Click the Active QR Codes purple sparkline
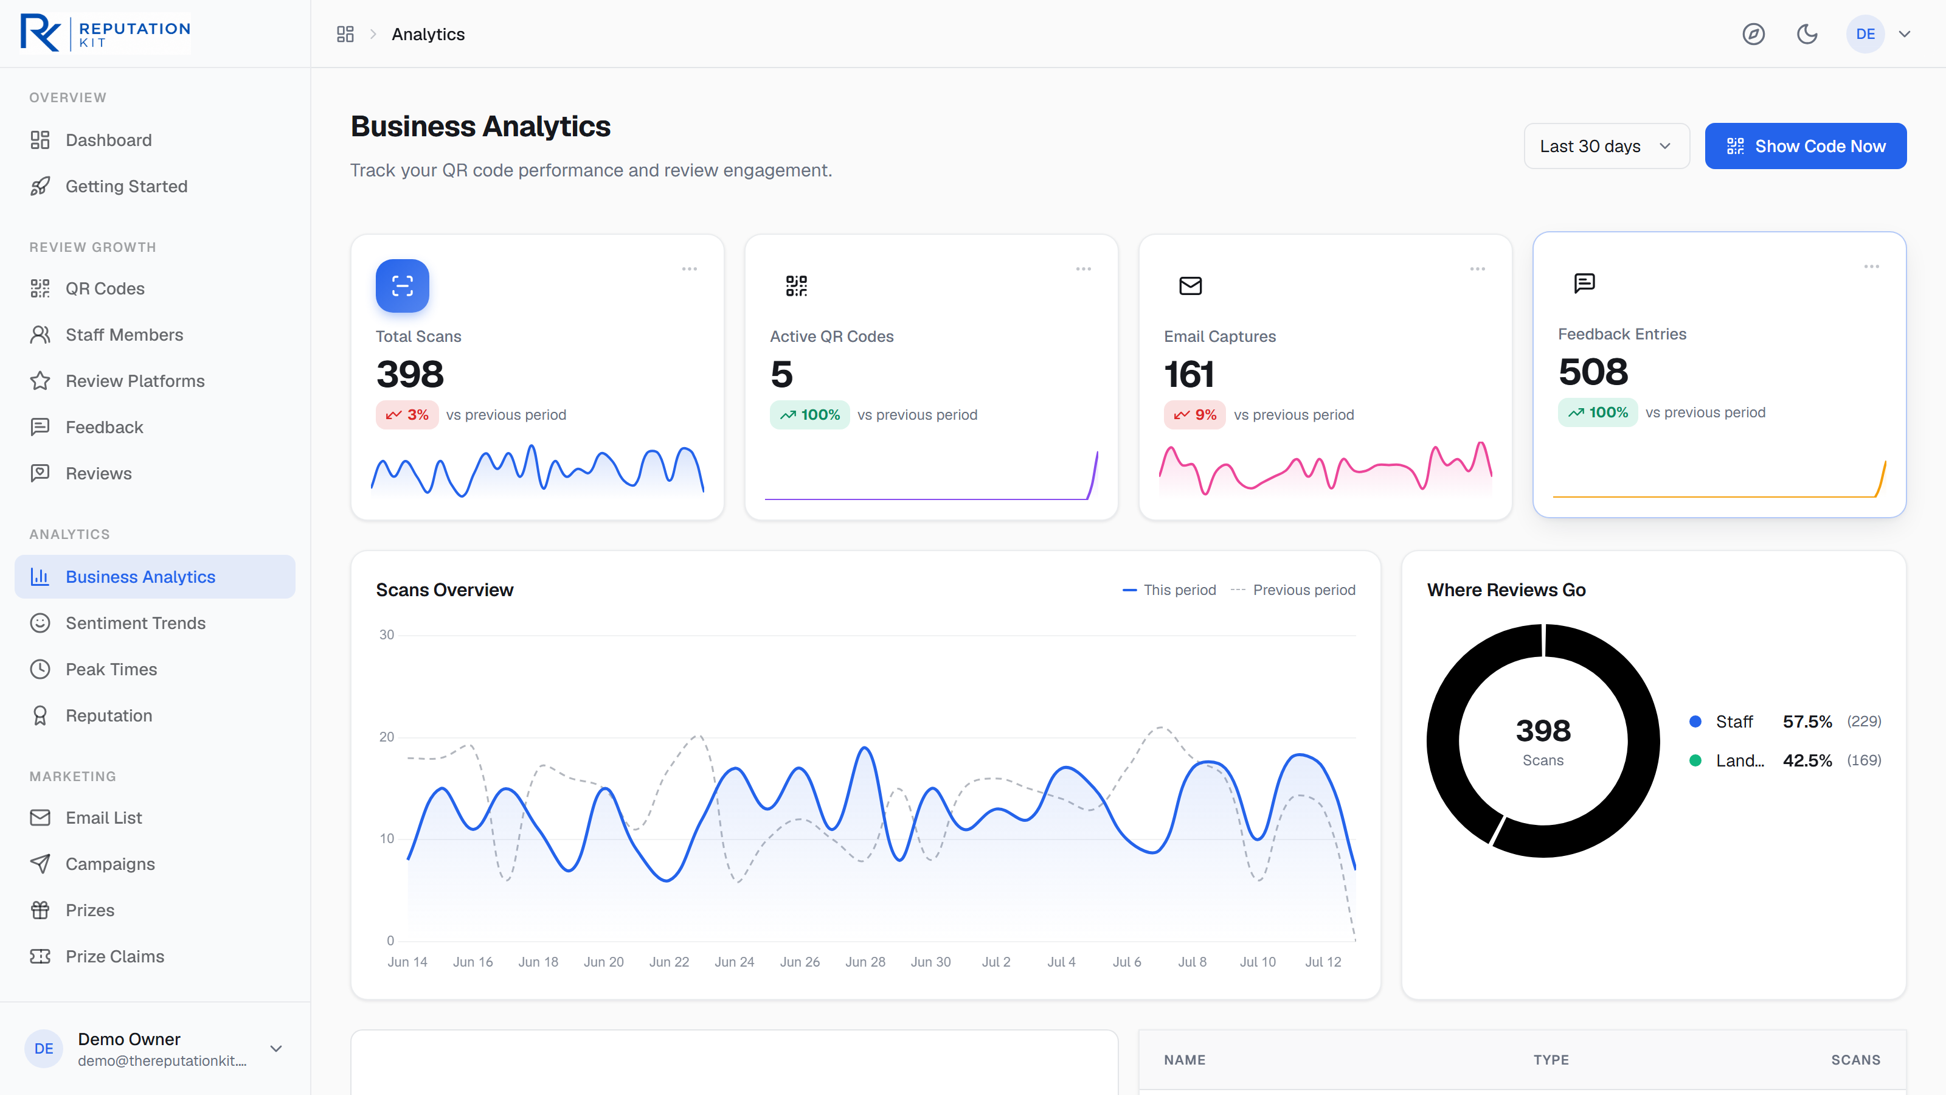This screenshot has width=1946, height=1095. [932, 475]
